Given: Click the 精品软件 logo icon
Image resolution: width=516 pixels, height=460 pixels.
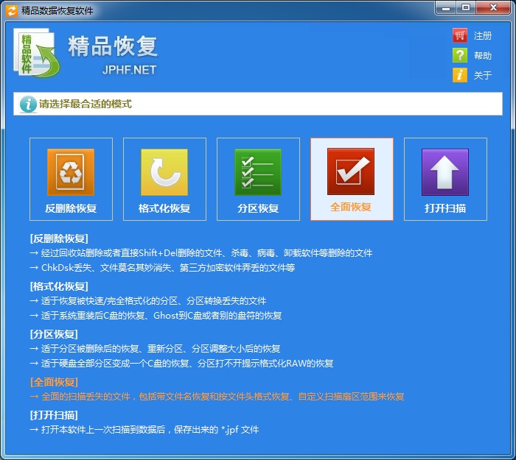Looking at the screenshot, I should point(36,53).
